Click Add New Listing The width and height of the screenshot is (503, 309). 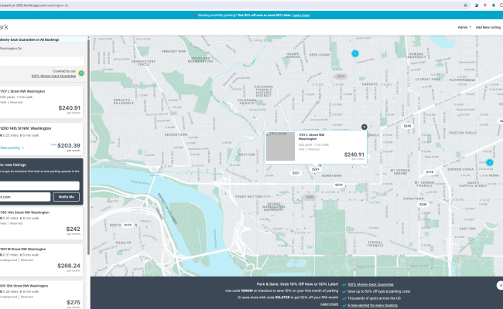(x=488, y=27)
